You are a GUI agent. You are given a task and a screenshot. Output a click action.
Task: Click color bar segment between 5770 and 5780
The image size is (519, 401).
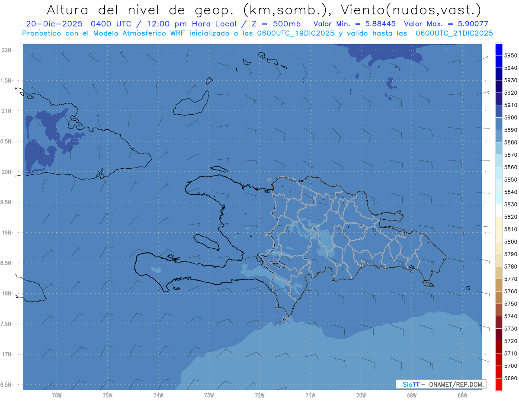pos(499,273)
